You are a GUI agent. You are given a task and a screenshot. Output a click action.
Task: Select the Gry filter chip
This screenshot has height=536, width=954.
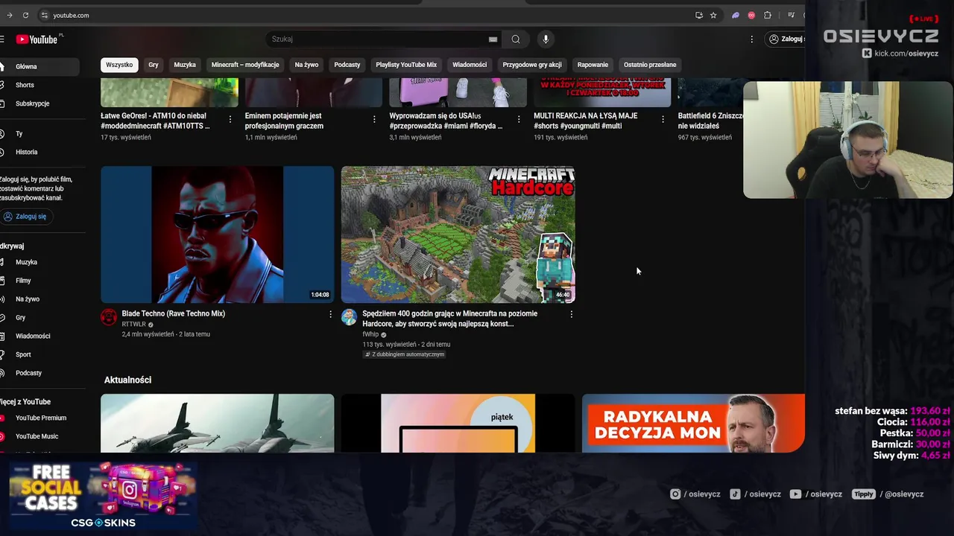click(x=154, y=65)
